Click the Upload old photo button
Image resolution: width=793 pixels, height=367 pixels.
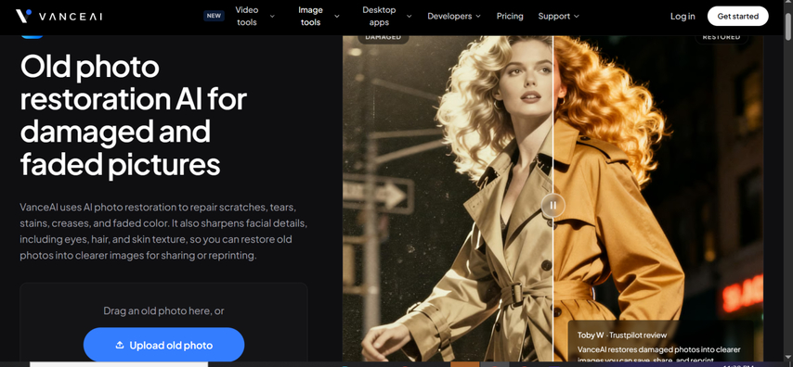tap(163, 346)
